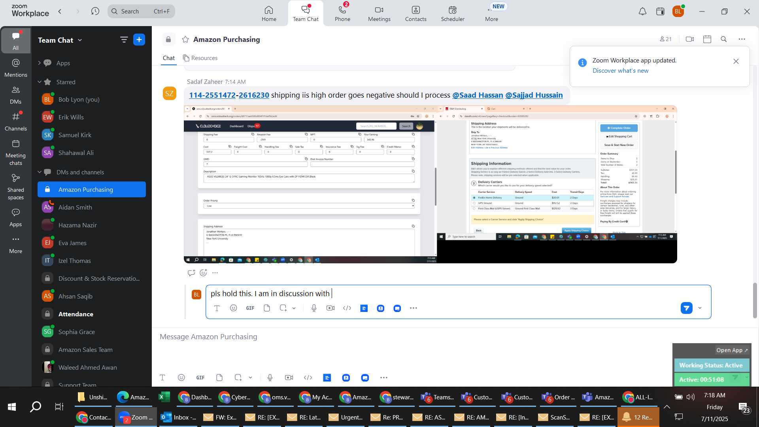Open the 114-2551472-2616230 order link
The width and height of the screenshot is (759, 427).
tap(229, 95)
